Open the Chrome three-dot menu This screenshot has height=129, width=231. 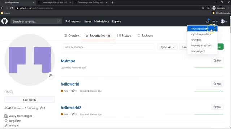point(229,8)
